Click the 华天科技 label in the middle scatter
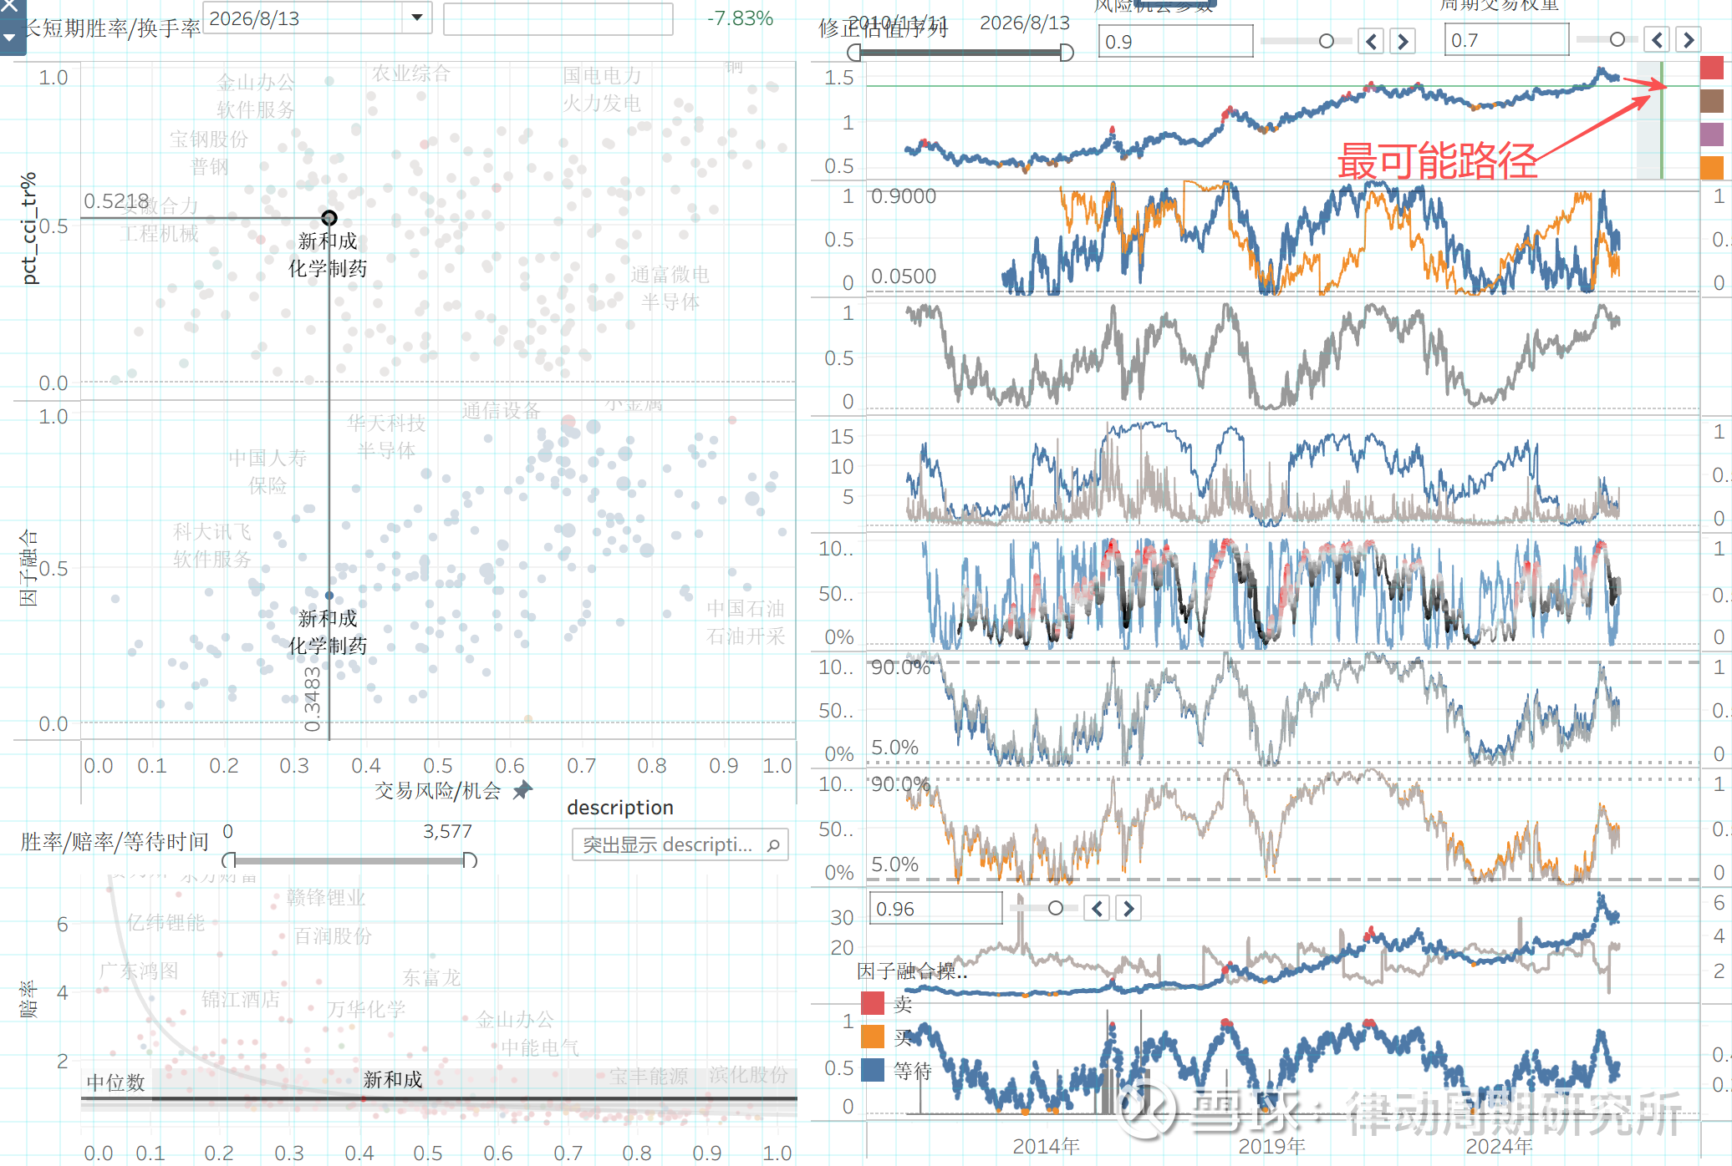 tap(386, 423)
